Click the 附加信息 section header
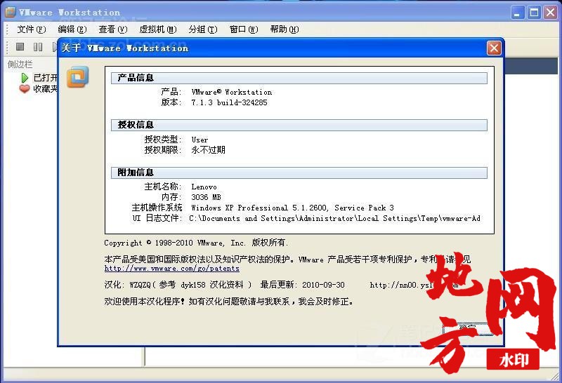562x383 pixels. click(299, 173)
